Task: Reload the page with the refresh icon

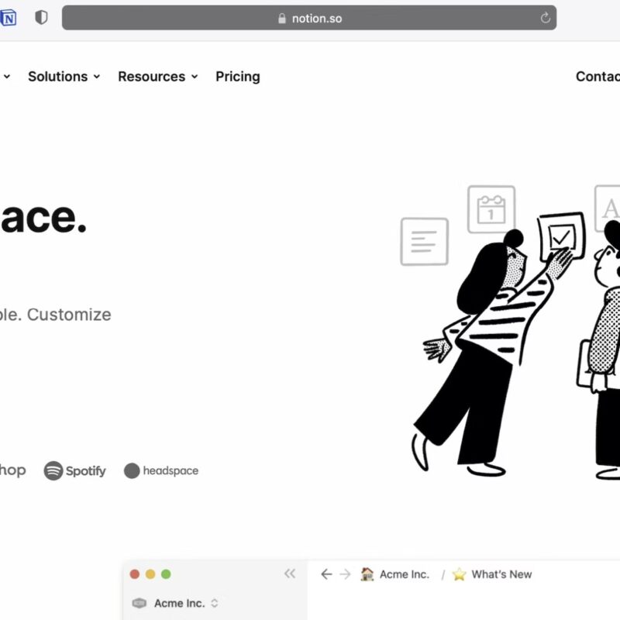Action: [546, 18]
